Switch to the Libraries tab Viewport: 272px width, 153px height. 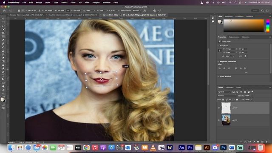tap(246, 37)
